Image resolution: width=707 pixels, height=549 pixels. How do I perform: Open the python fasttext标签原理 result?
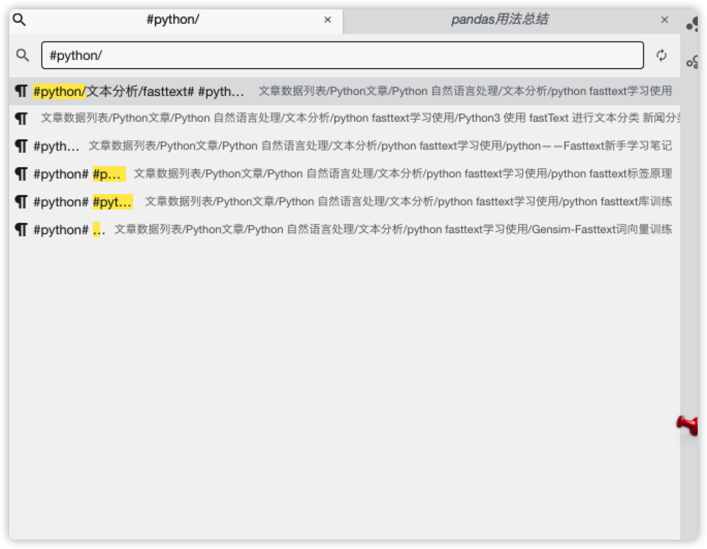344,174
